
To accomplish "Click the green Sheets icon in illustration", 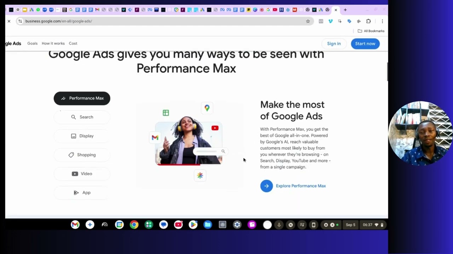I will pos(166,113).
